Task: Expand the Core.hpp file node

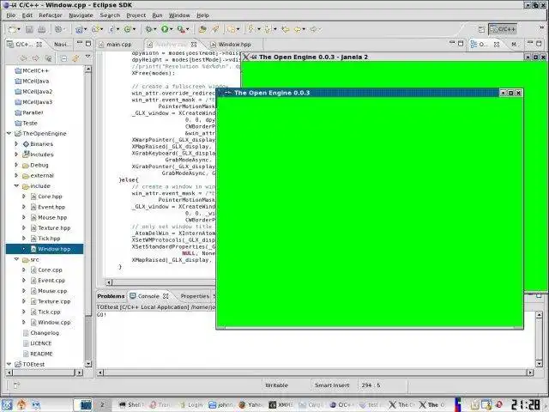Action: tap(24, 197)
